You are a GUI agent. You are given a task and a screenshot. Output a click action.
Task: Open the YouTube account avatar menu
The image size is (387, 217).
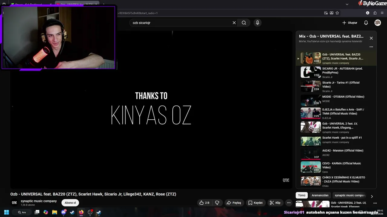click(x=378, y=23)
